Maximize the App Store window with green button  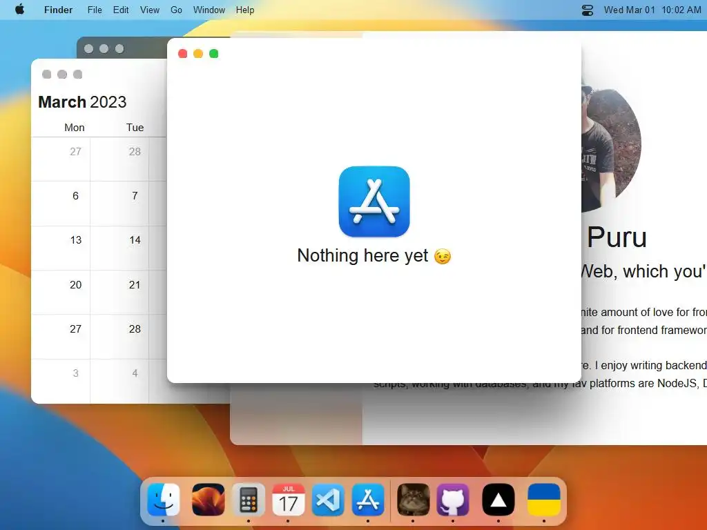[x=214, y=54]
